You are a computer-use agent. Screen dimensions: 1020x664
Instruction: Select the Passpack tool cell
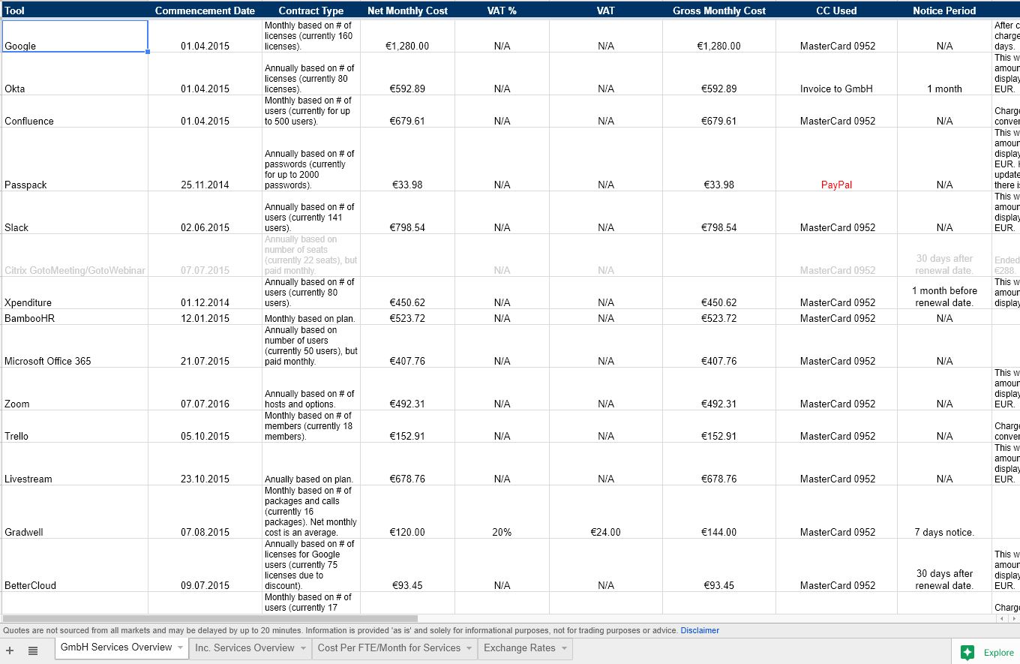[75, 159]
